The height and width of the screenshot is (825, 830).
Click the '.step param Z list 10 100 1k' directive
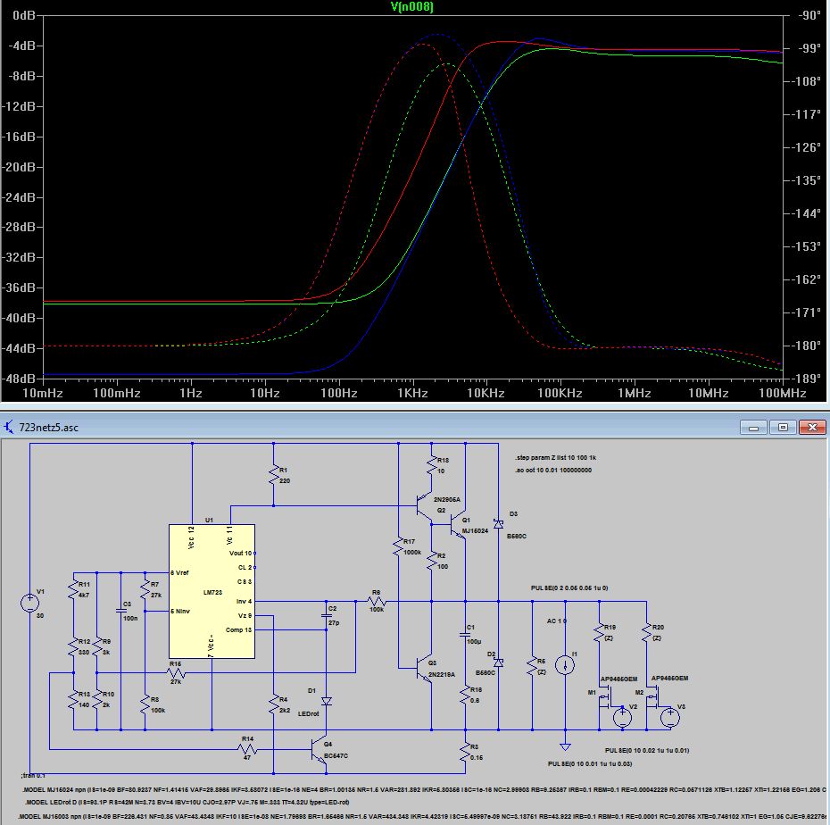555,457
